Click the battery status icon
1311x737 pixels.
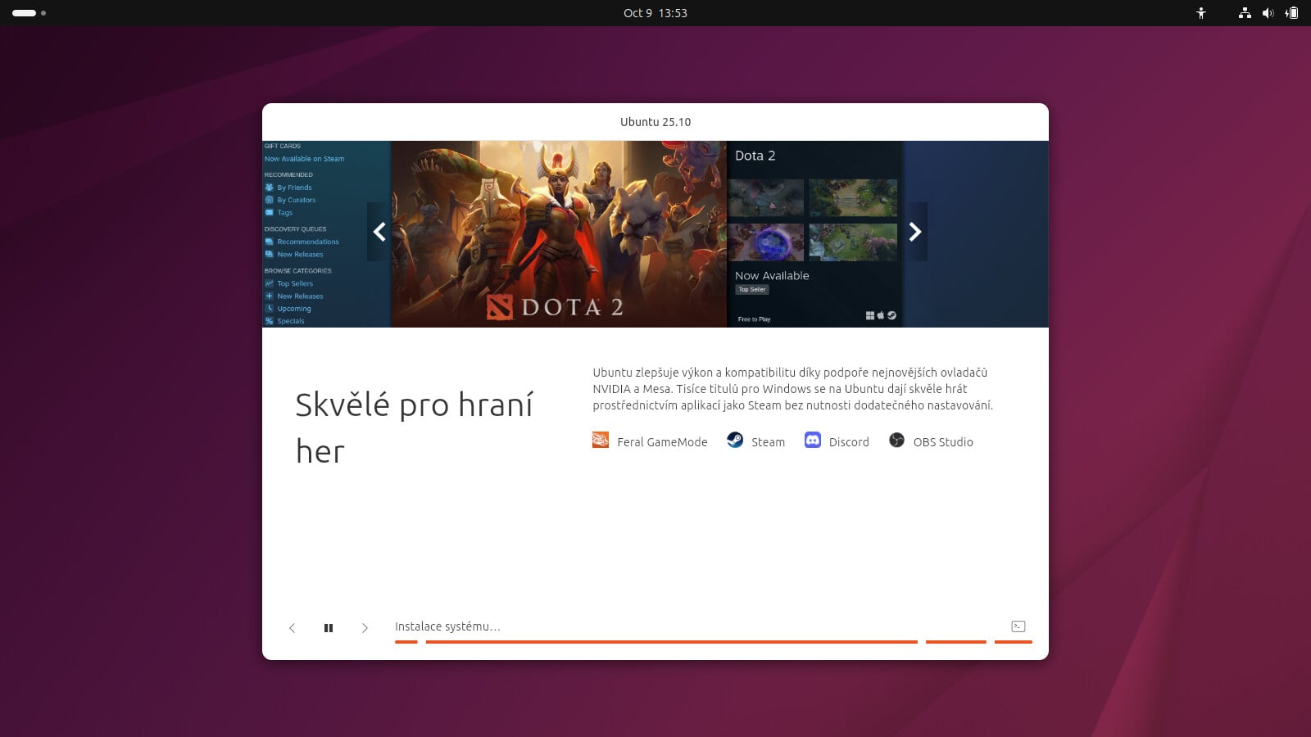1292,13
